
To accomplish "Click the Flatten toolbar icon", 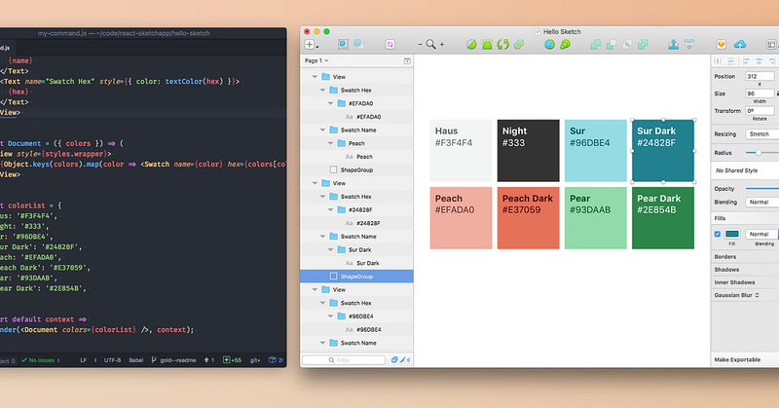I will (x=519, y=45).
